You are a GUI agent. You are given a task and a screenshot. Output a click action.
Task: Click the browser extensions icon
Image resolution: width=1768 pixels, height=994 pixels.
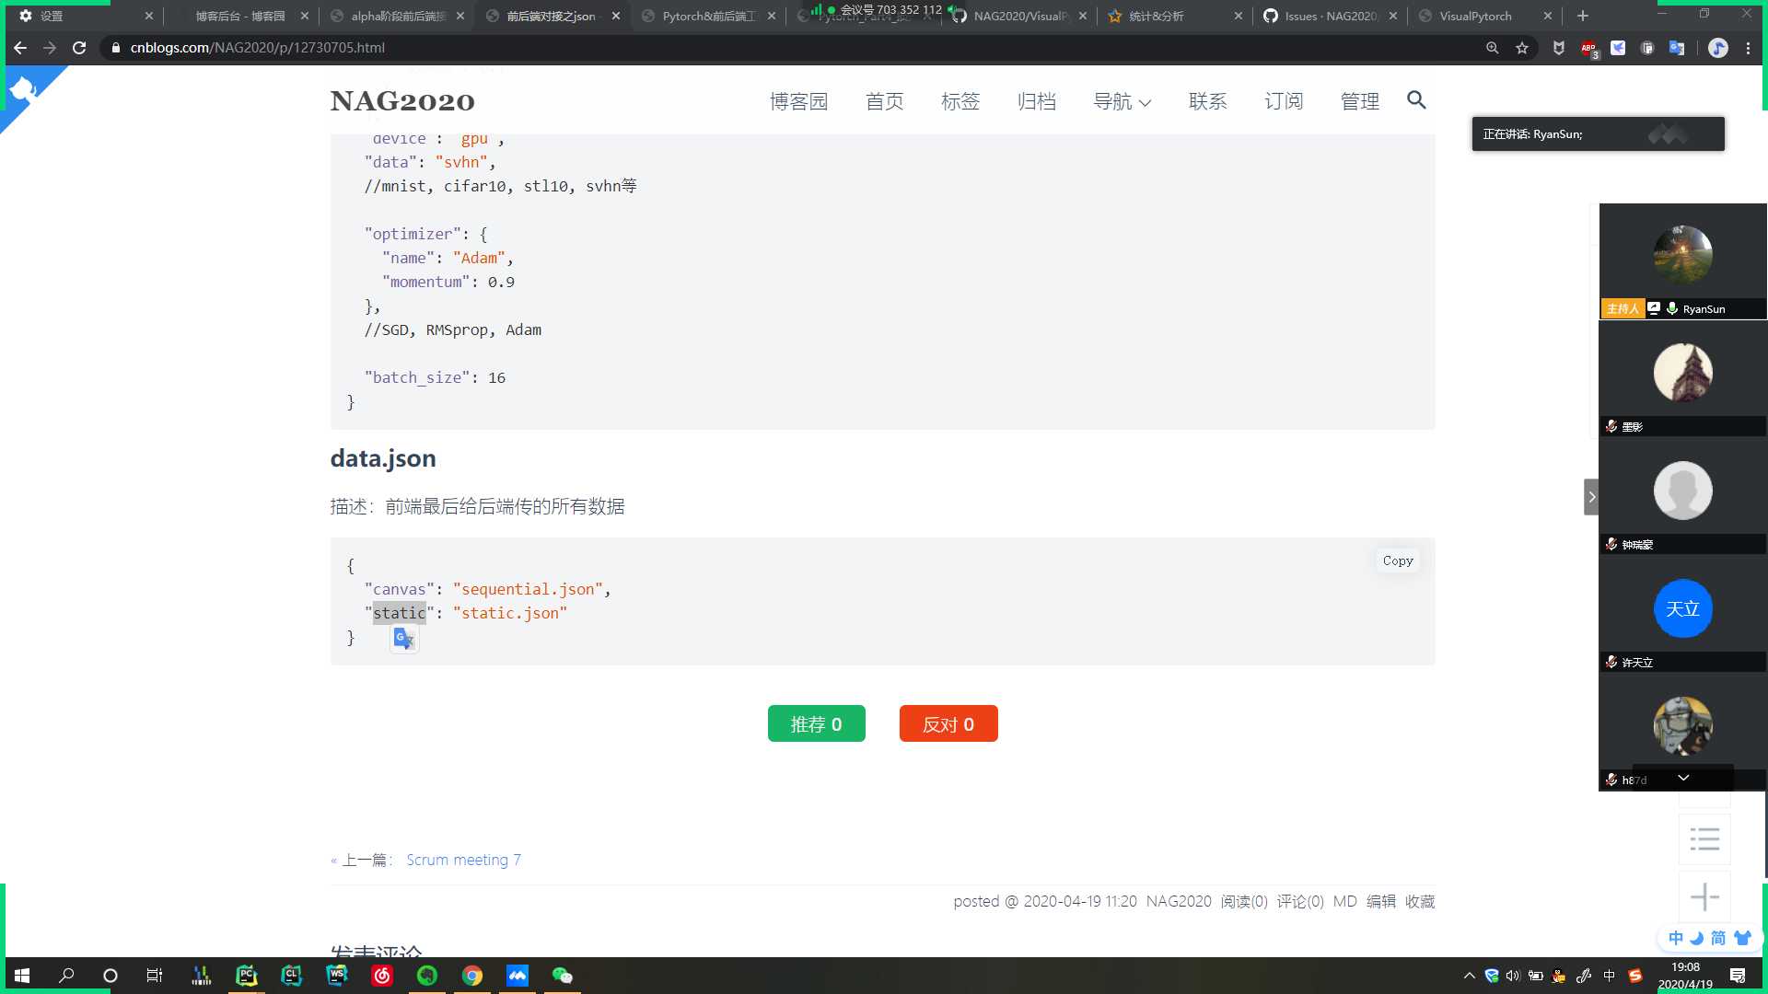tap(1751, 49)
